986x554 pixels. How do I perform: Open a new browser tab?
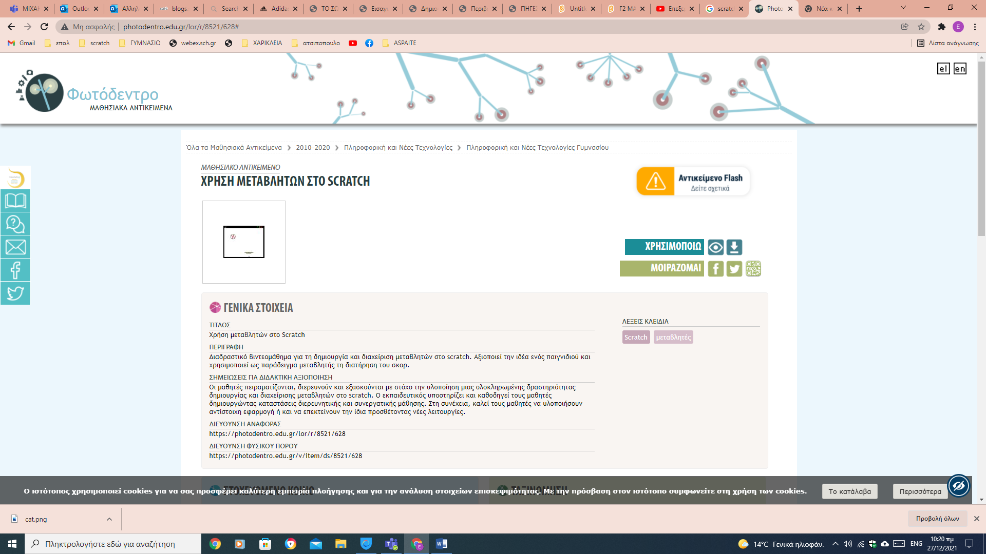tap(859, 9)
